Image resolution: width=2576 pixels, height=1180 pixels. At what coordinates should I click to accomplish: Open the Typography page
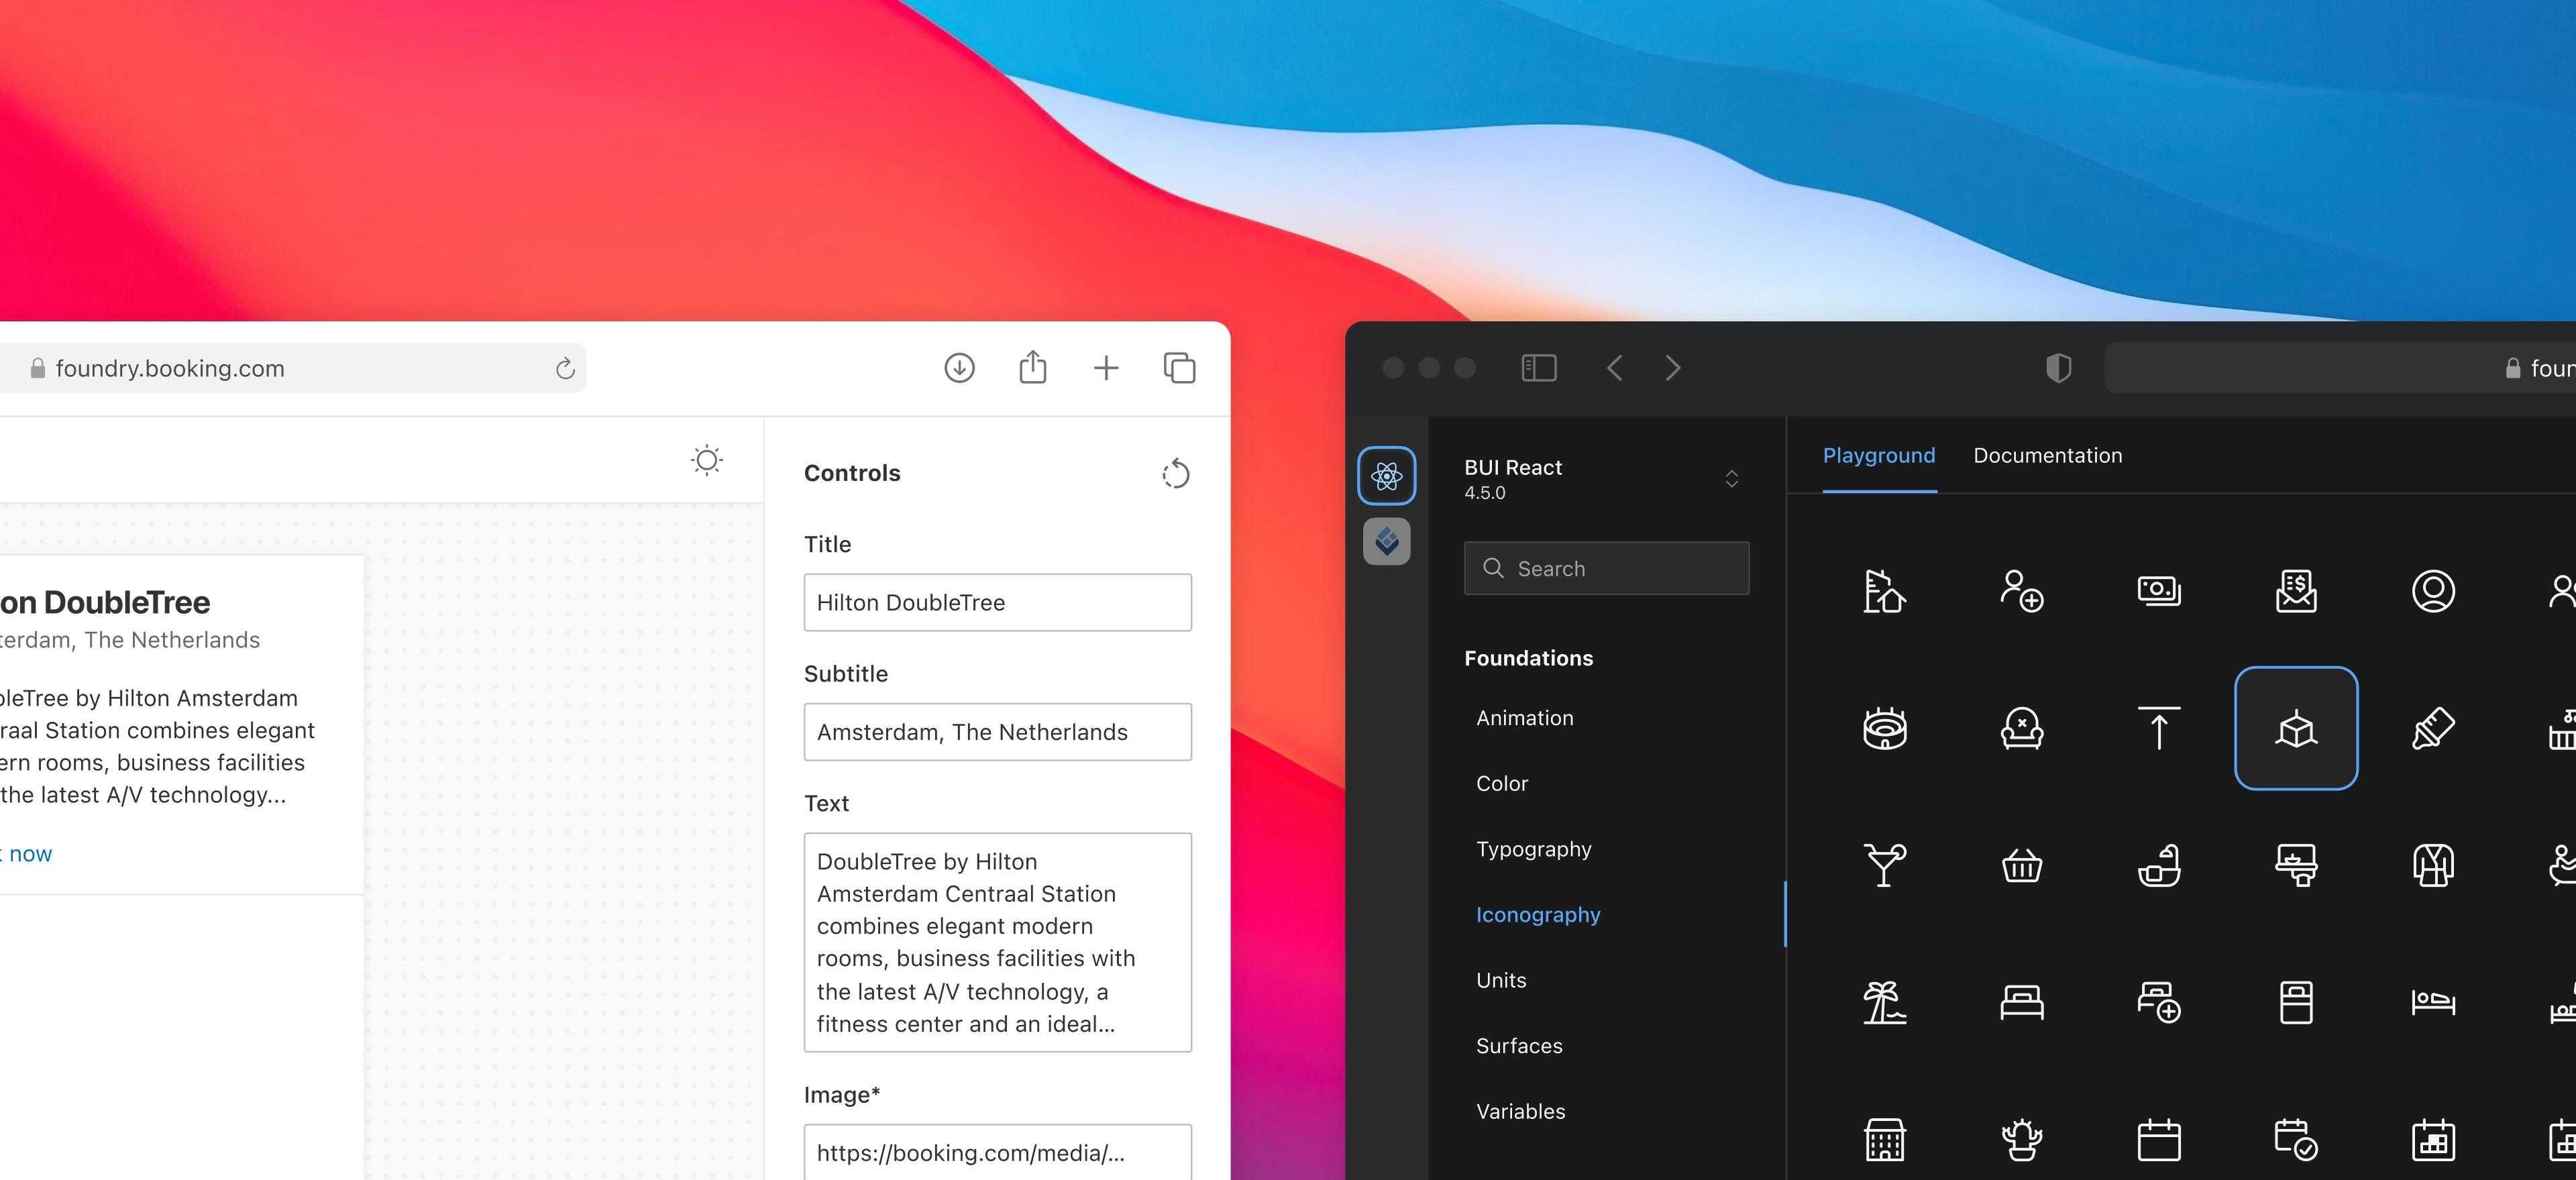(1533, 849)
